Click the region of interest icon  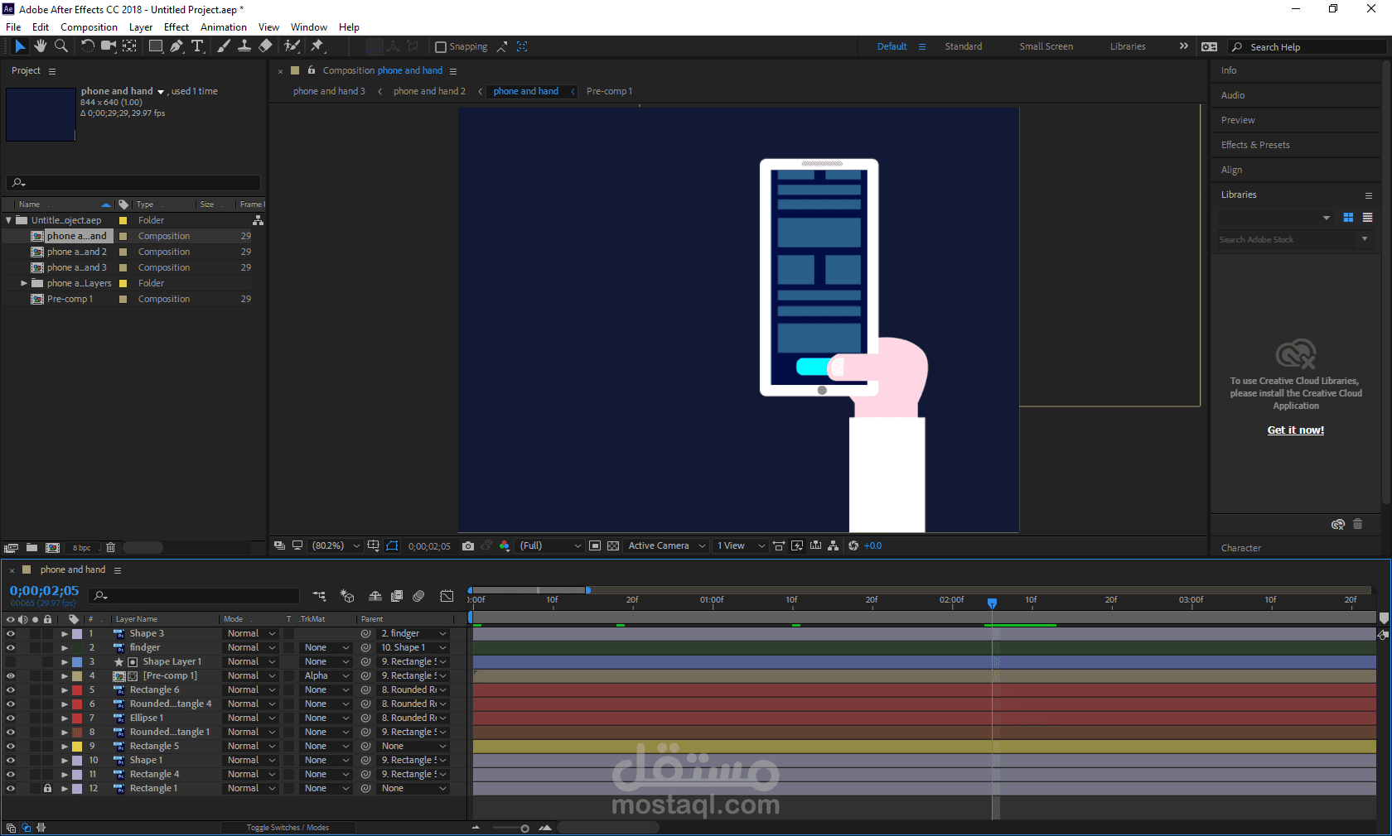[x=595, y=546]
